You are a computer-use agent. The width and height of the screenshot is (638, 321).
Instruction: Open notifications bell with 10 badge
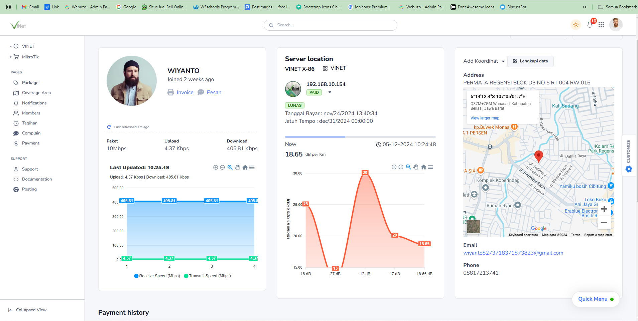click(590, 24)
